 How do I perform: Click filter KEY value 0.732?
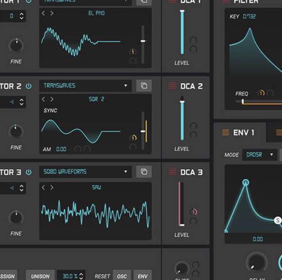249,17
